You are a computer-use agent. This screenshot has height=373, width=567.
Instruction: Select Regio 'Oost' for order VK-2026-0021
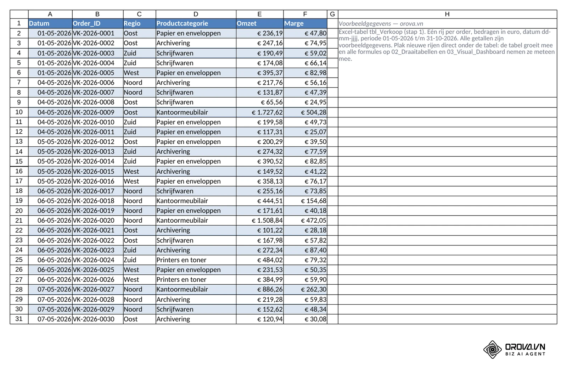[140, 230]
